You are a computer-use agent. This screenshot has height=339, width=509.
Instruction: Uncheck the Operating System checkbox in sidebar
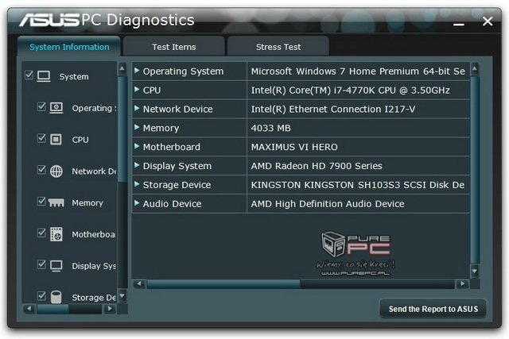[41, 106]
